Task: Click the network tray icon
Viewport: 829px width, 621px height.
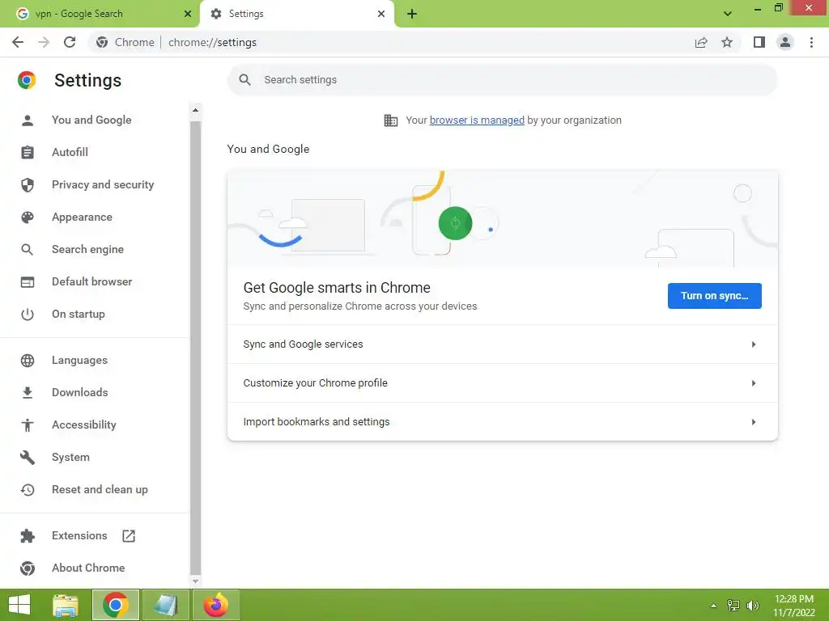Action: pyautogui.click(x=733, y=605)
